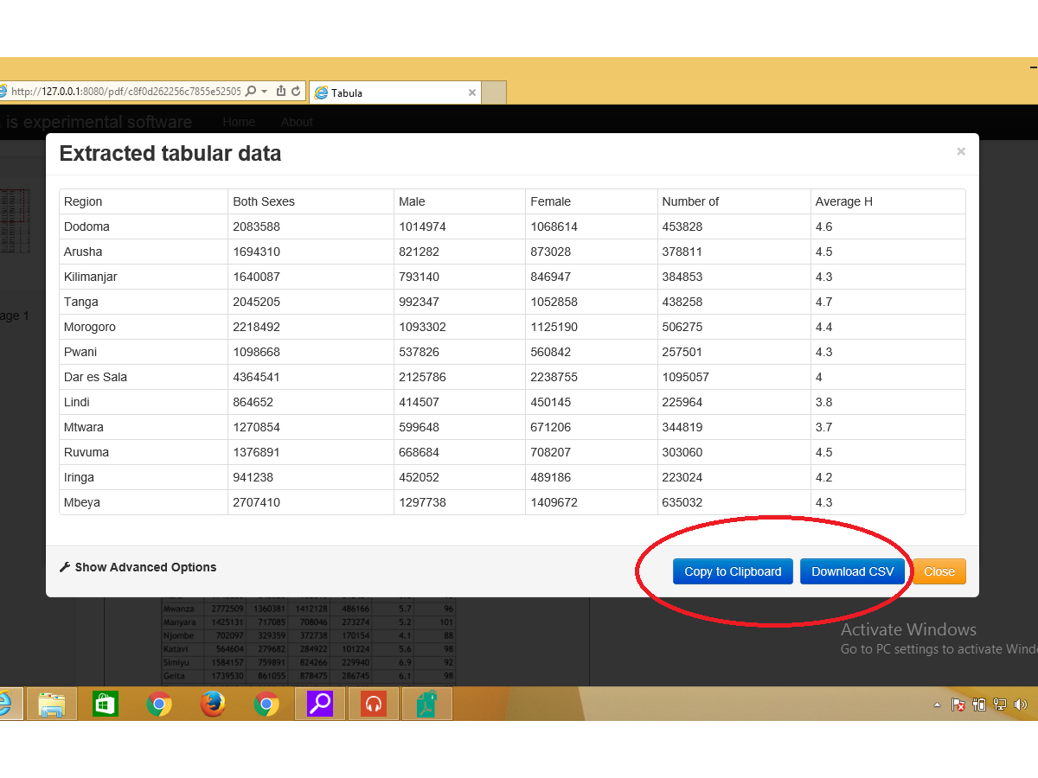The image size is (1038, 778).
Task: Click inside the URL address field
Action: [x=130, y=91]
